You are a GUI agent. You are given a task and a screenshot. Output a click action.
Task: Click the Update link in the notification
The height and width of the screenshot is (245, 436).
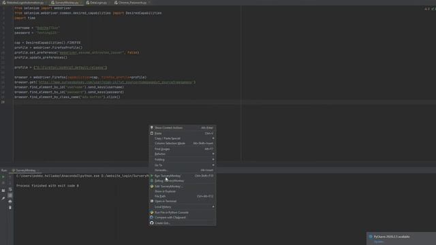coord(379,242)
